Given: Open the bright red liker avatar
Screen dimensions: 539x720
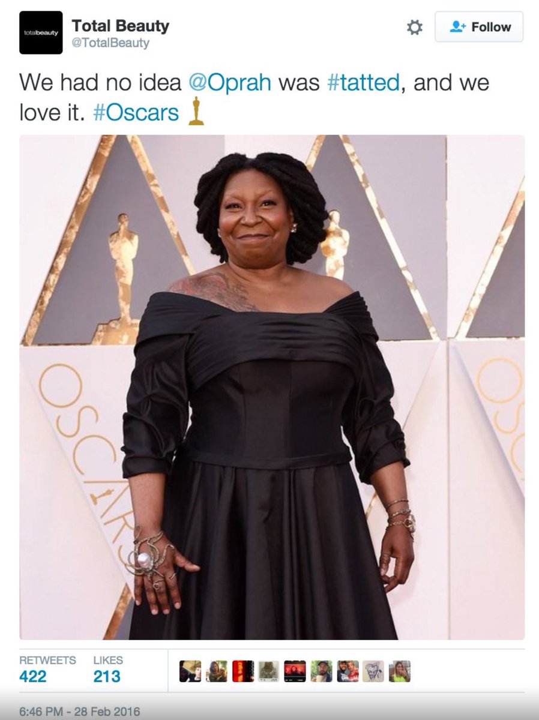Looking at the screenshot, I should pos(243,671).
